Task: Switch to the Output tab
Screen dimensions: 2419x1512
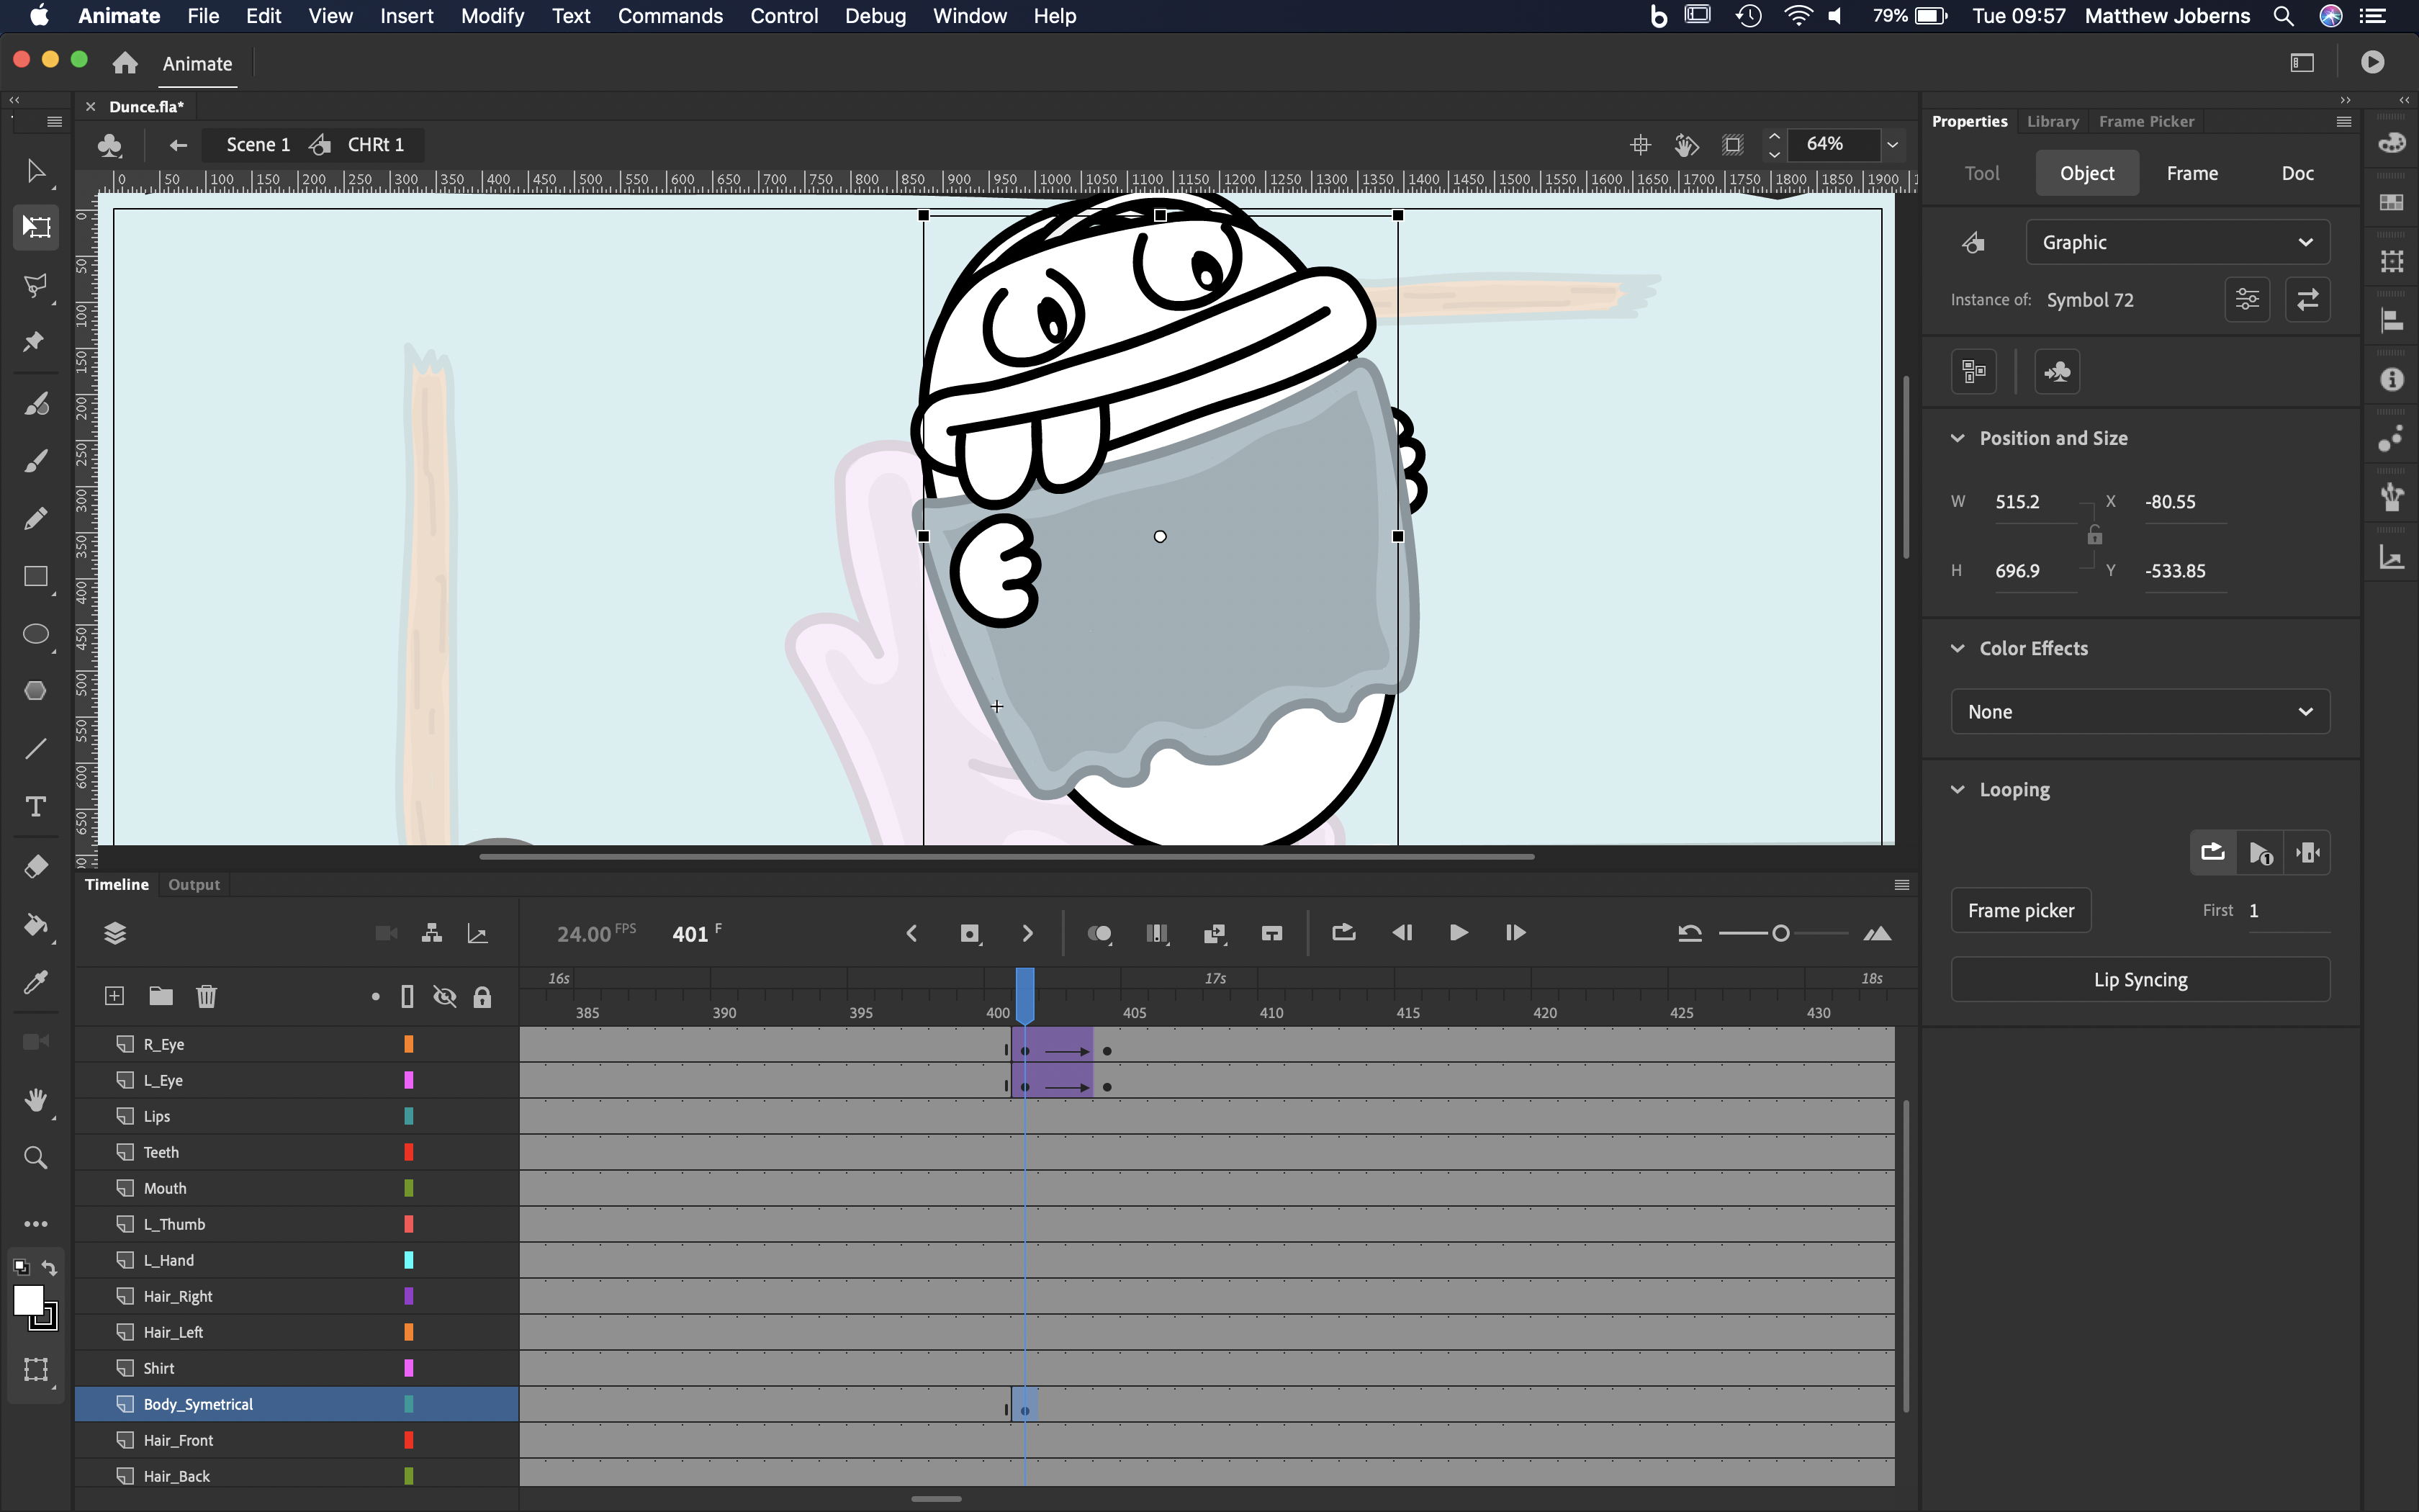Action: 194,884
